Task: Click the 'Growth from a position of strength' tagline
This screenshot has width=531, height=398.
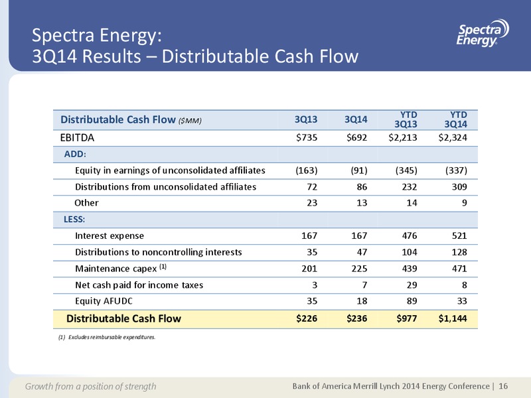Action: 91,387
